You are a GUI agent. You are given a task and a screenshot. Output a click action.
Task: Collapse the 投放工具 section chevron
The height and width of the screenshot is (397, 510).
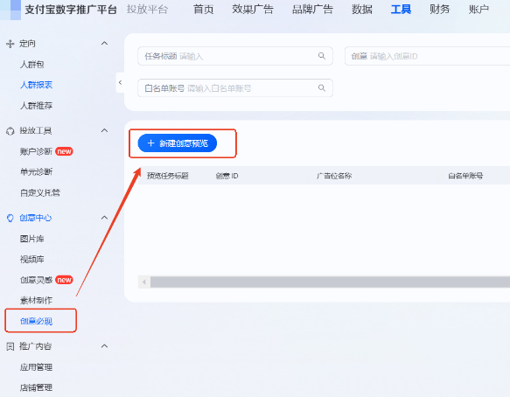click(104, 130)
